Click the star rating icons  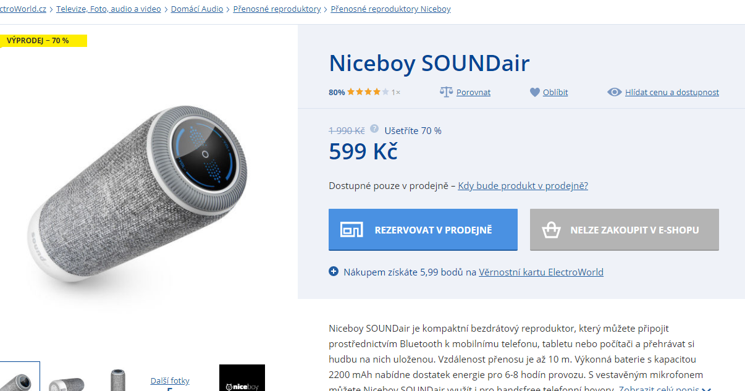click(368, 92)
